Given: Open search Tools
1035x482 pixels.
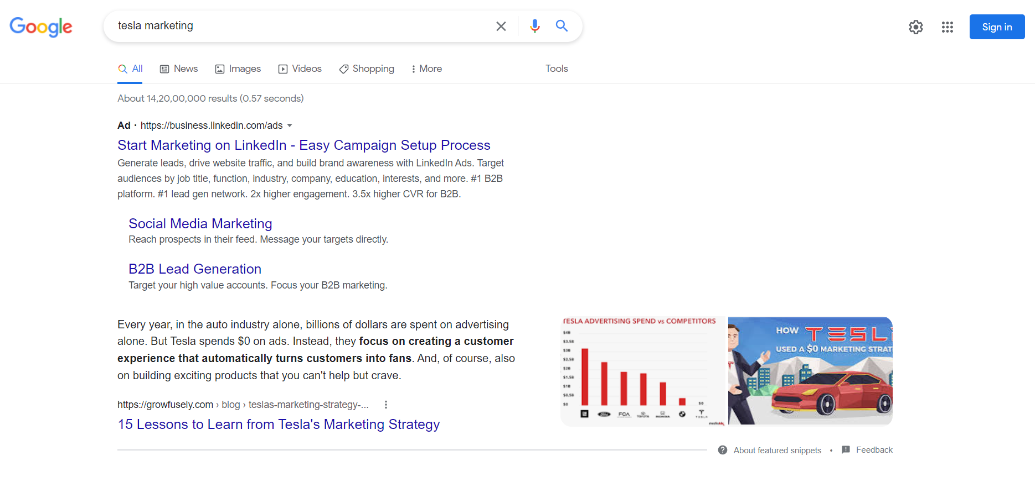Looking at the screenshot, I should [557, 69].
